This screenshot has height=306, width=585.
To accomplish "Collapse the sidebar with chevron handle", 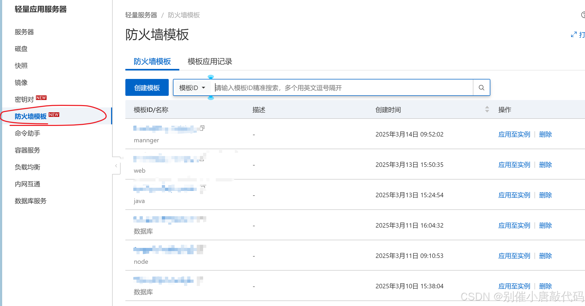I will (x=116, y=166).
